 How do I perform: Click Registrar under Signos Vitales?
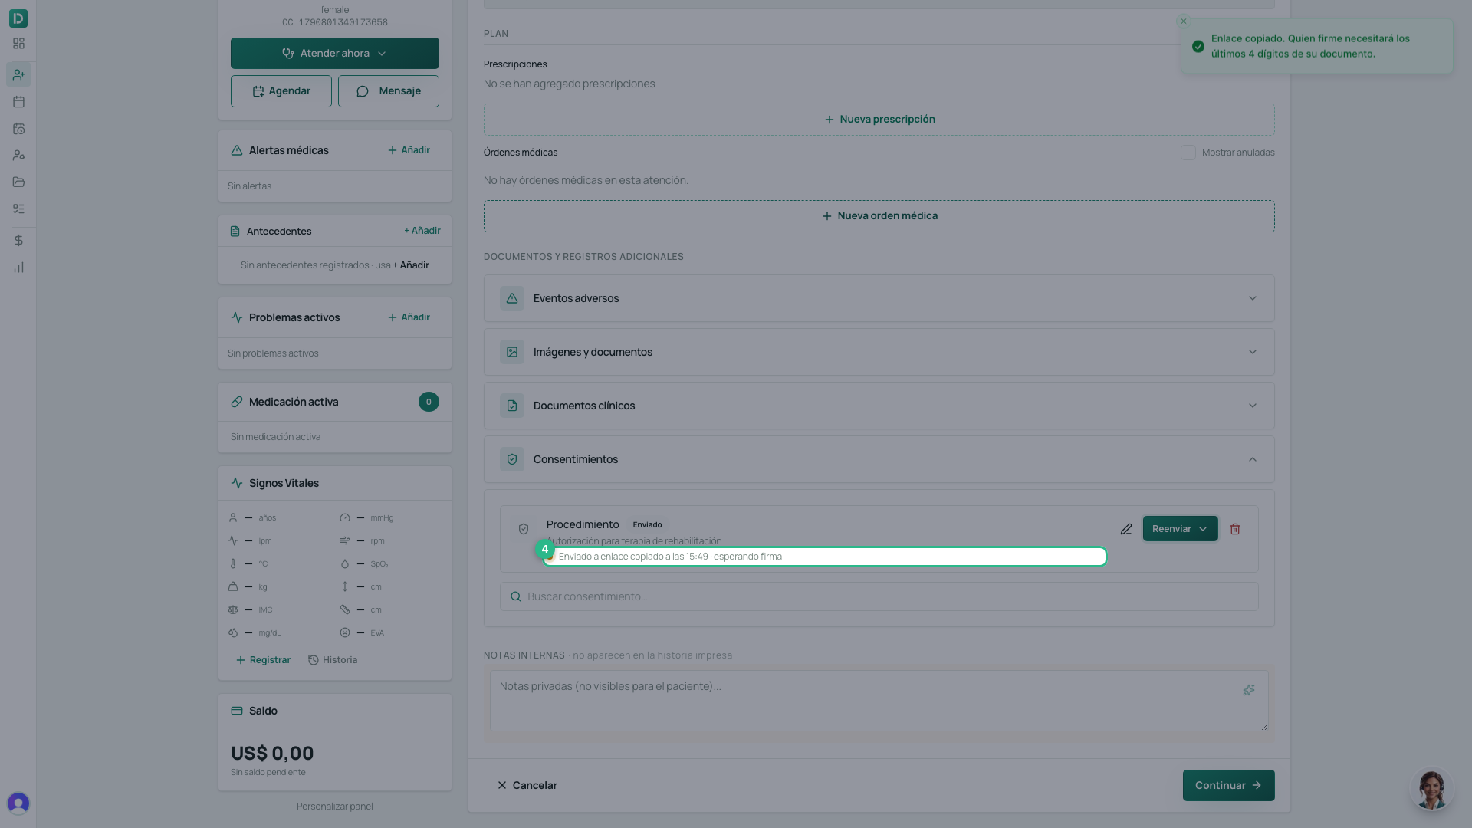pos(263,660)
